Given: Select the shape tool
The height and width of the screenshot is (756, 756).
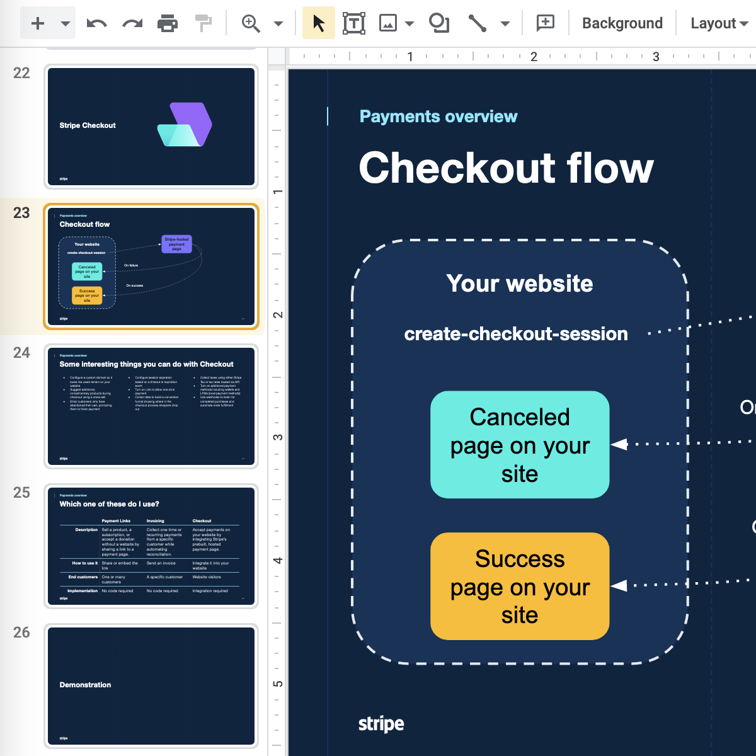Looking at the screenshot, I should coord(439,23).
